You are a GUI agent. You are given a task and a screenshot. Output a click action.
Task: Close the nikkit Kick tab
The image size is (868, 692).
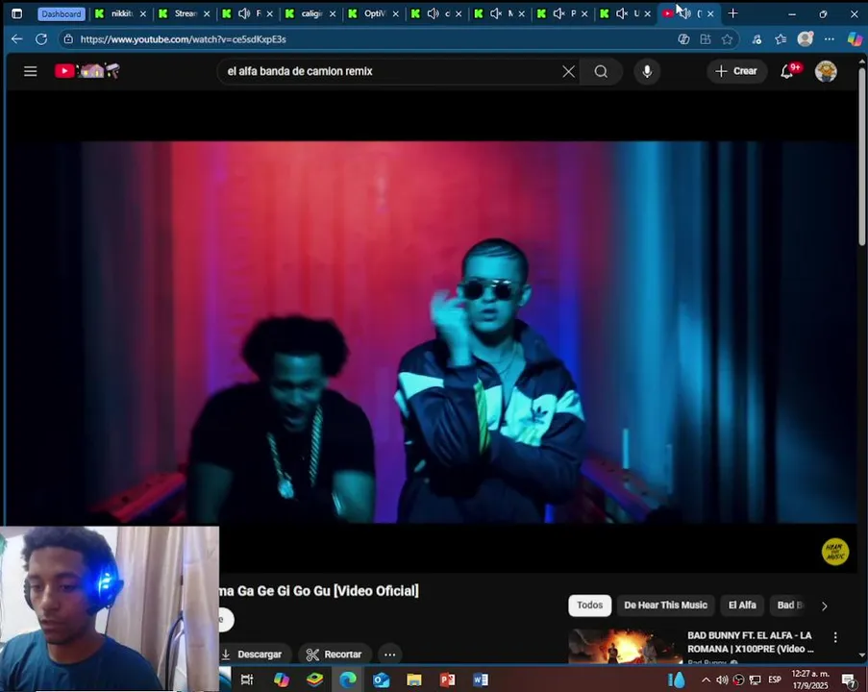tap(143, 13)
